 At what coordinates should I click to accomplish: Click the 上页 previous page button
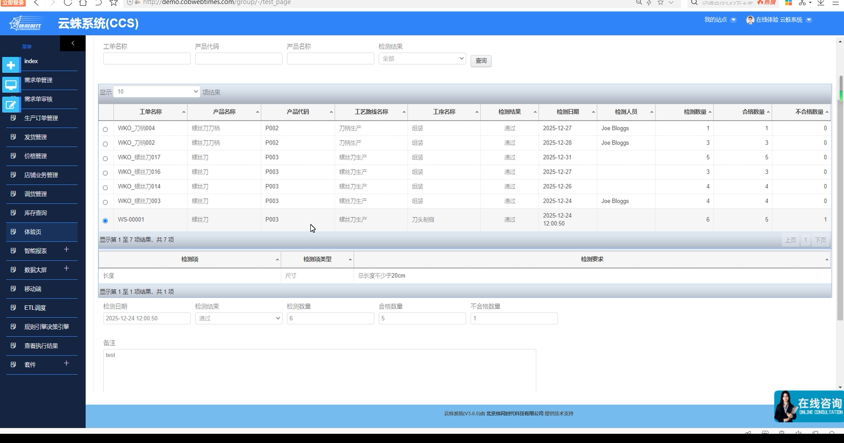(790, 240)
